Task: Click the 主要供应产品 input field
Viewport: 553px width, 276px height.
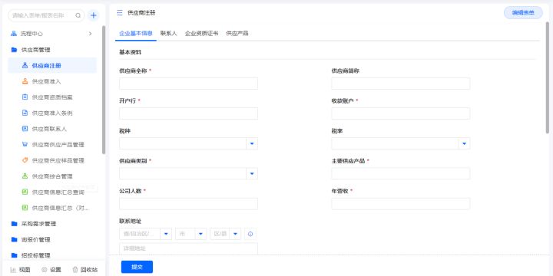Action: click(401, 173)
